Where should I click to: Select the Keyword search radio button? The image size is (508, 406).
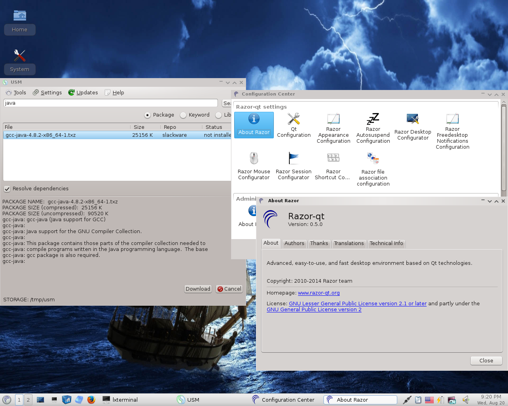pos(194,115)
